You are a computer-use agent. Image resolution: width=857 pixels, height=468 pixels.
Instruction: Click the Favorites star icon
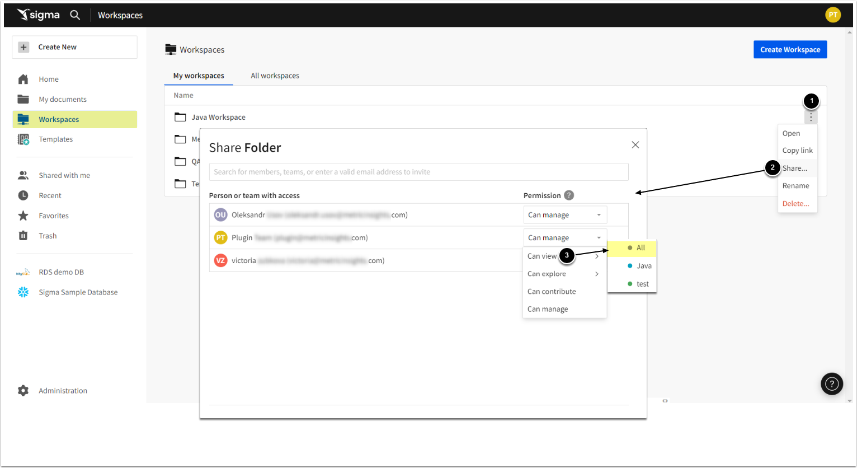click(23, 216)
